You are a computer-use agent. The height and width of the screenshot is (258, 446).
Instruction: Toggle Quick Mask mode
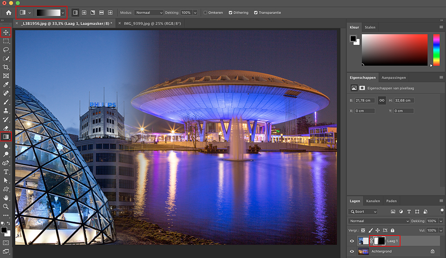[x=6, y=243]
